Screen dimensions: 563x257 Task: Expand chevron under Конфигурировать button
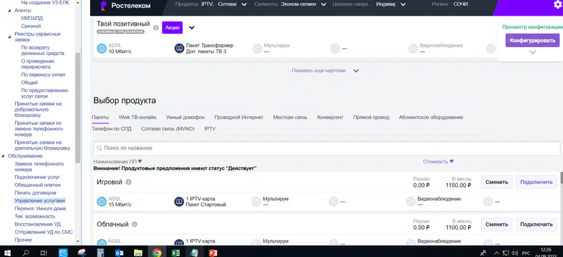(x=533, y=52)
